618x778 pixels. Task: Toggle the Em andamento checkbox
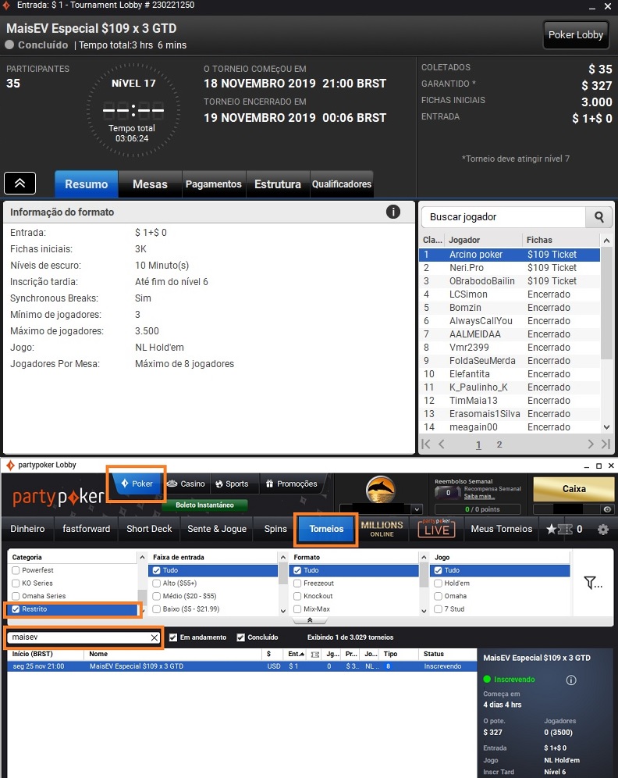[173, 637]
